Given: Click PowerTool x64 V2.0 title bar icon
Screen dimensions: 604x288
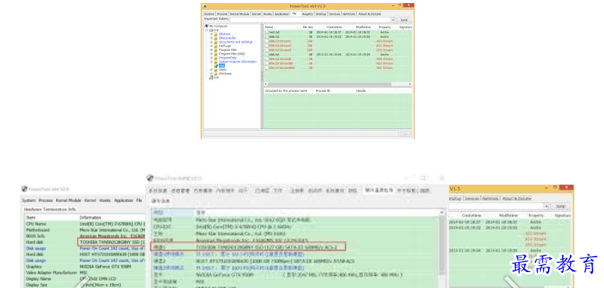Looking at the screenshot, I should pos(24,189).
